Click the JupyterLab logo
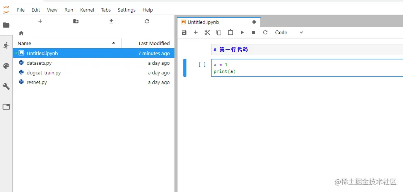This screenshot has height=192, width=403. [6, 10]
